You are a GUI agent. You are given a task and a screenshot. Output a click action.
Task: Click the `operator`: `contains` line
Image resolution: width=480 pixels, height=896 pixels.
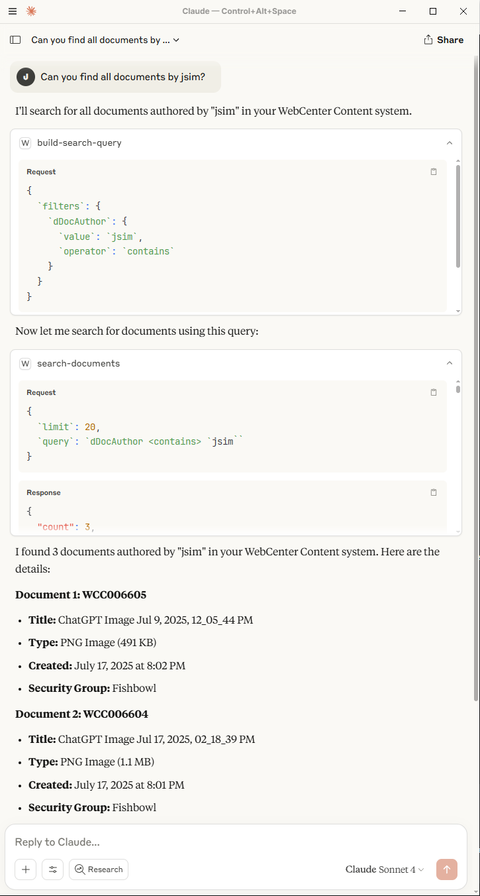tap(116, 251)
